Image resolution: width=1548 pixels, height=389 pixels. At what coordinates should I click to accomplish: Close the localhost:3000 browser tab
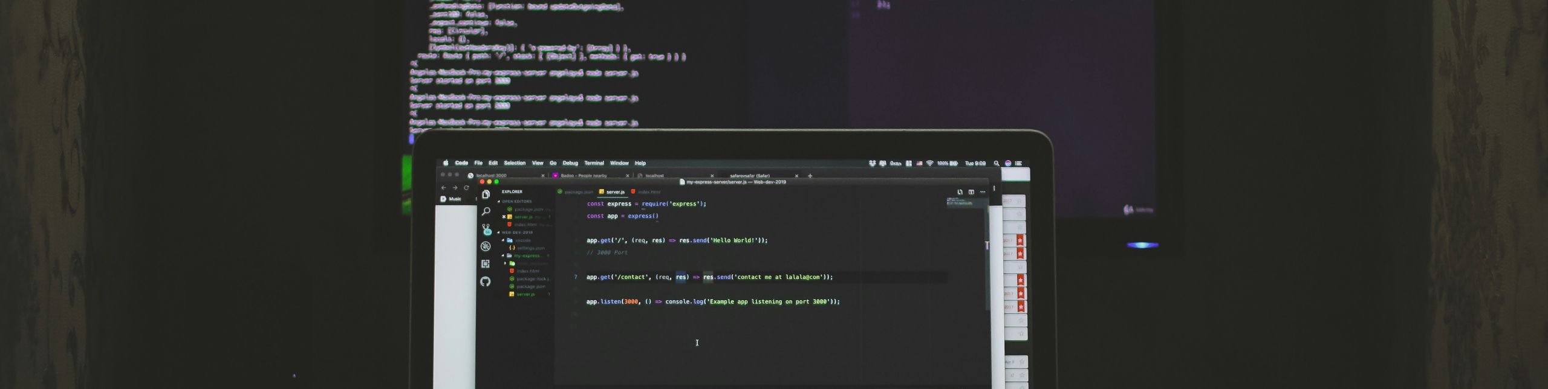pos(543,176)
